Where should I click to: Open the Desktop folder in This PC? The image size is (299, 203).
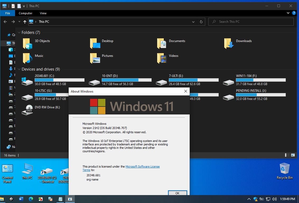coord(102,43)
